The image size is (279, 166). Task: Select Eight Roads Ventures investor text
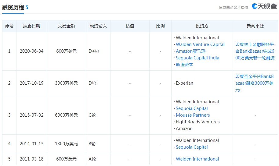197,122
